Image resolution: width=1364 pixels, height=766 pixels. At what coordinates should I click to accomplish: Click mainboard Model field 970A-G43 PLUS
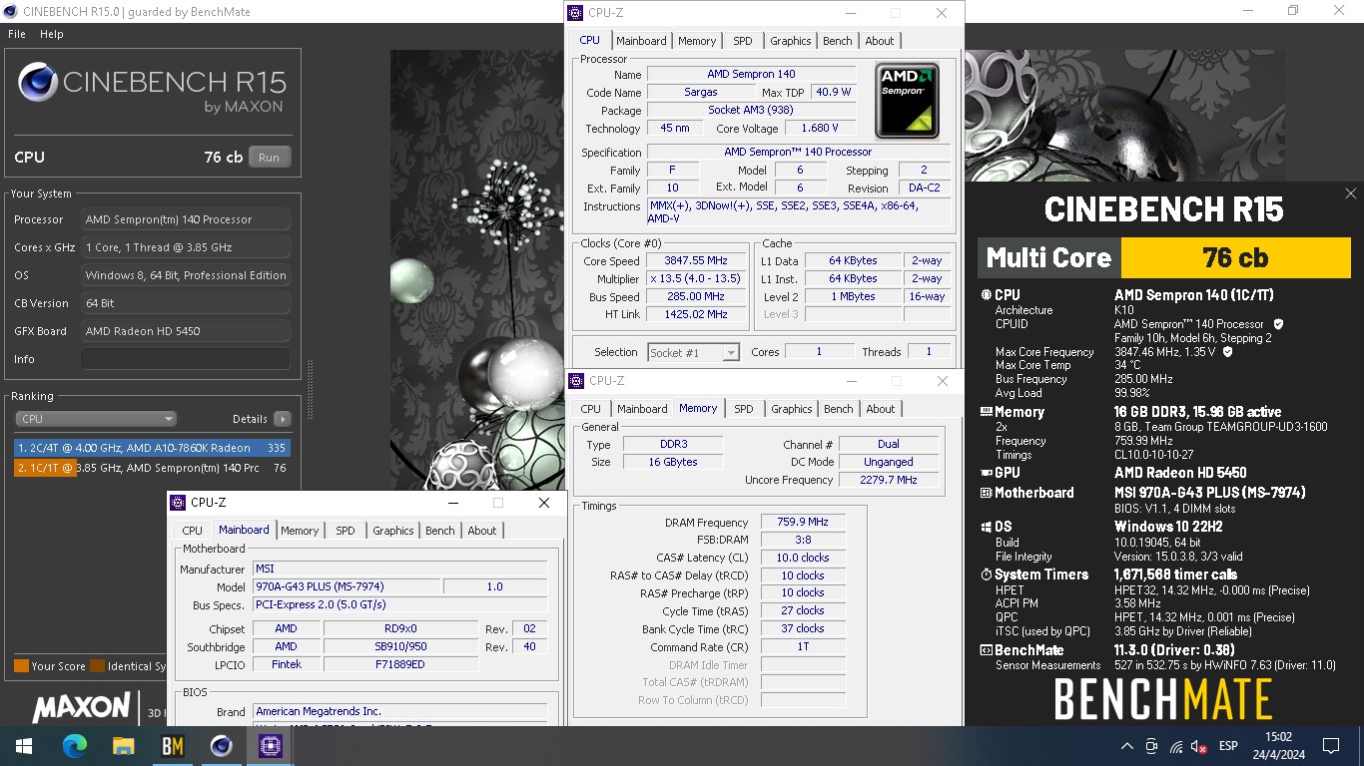tap(345, 586)
